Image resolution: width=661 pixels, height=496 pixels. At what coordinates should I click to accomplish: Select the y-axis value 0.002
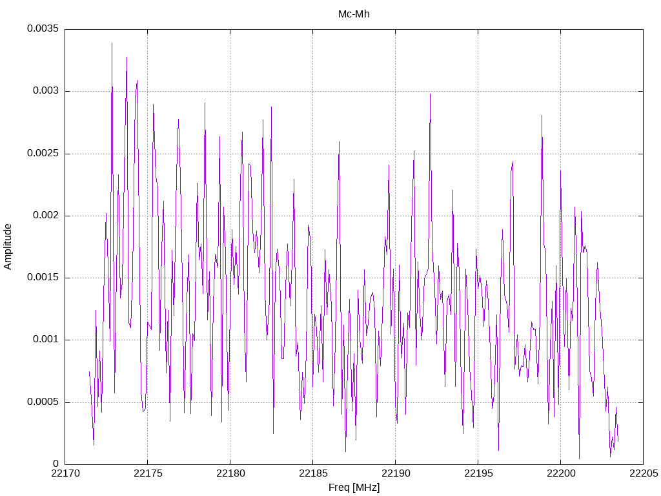[x=46, y=216]
